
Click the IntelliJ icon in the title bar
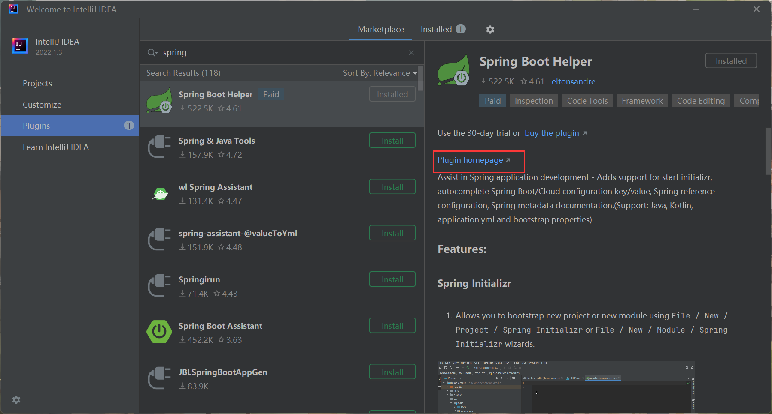(14, 9)
